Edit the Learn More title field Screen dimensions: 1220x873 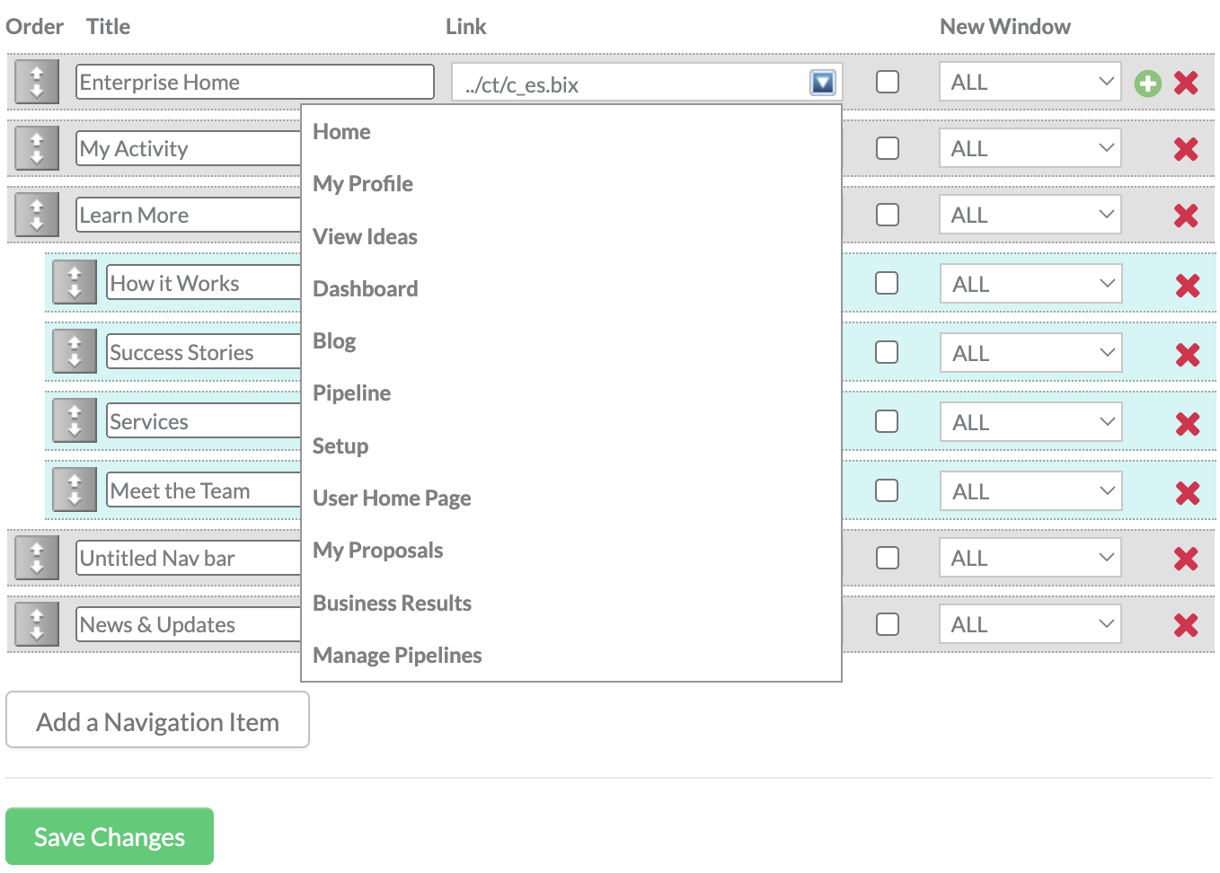(x=189, y=215)
